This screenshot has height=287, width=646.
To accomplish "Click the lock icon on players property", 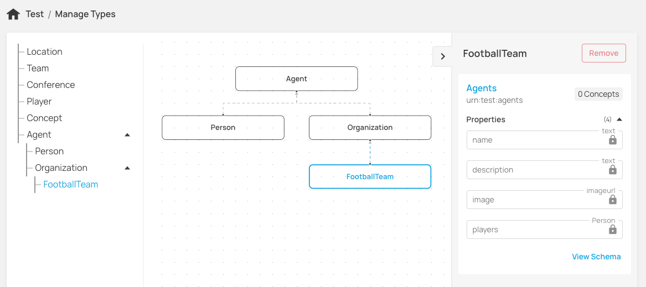I will coord(612,229).
